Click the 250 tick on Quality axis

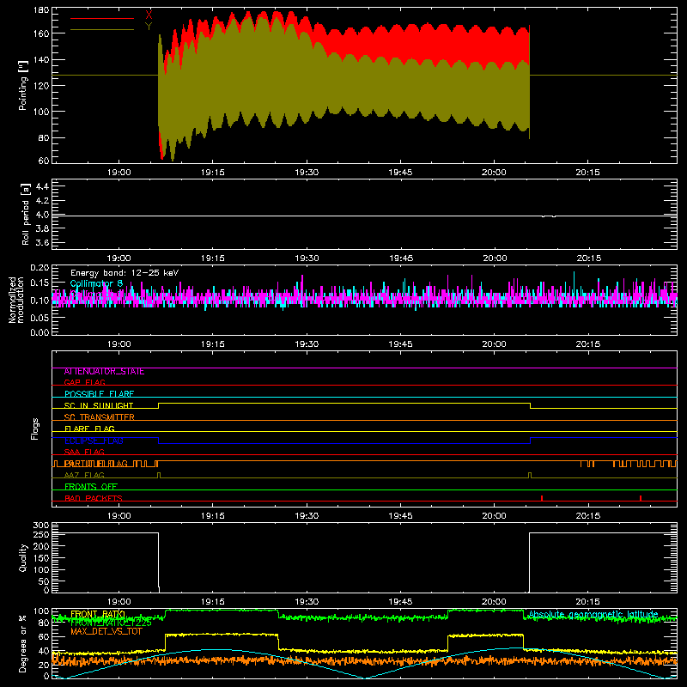(40, 534)
